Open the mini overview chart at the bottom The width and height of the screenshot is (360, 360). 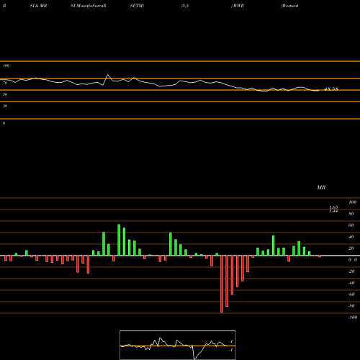[x=178, y=345]
